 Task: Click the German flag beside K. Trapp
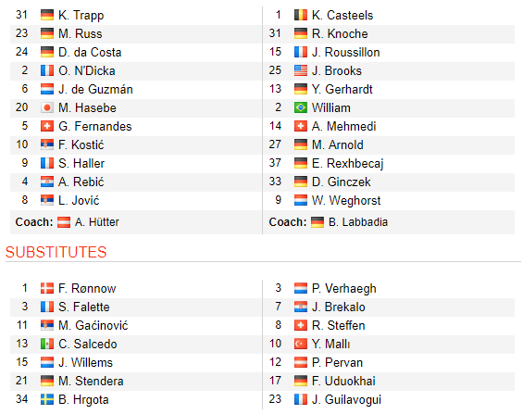click(x=46, y=15)
